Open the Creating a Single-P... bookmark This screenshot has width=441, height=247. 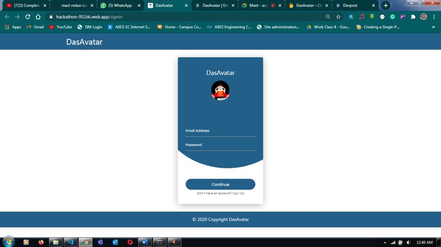(x=378, y=27)
